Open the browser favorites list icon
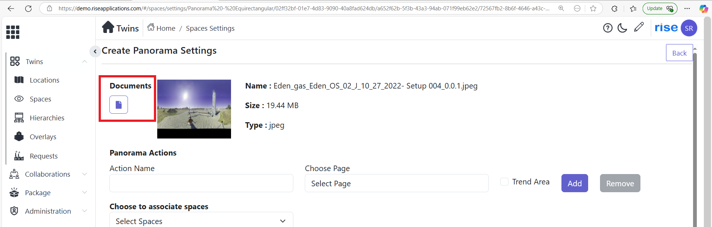This screenshot has width=712, height=227. (x=633, y=9)
